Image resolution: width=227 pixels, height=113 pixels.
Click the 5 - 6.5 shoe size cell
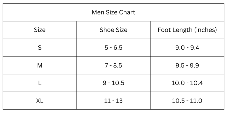click(113, 48)
